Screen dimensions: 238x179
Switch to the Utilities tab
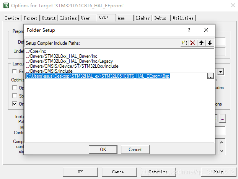click(x=183, y=18)
